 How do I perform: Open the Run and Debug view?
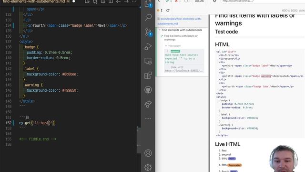click(x=148, y=46)
